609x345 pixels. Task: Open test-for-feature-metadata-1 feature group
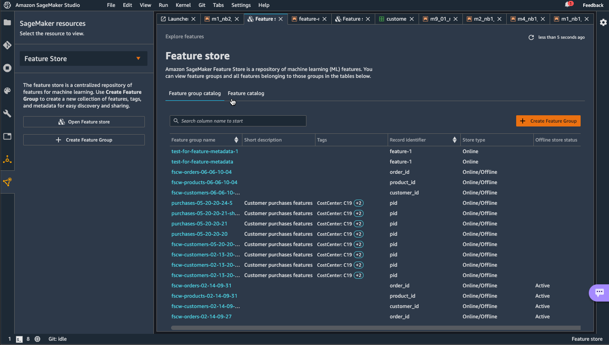coord(205,151)
